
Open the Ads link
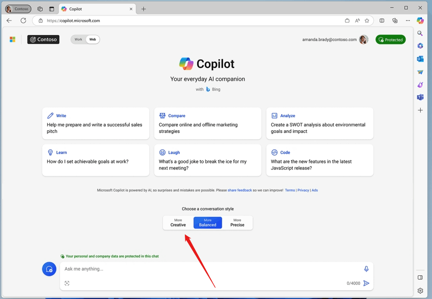[x=315, y=190]
